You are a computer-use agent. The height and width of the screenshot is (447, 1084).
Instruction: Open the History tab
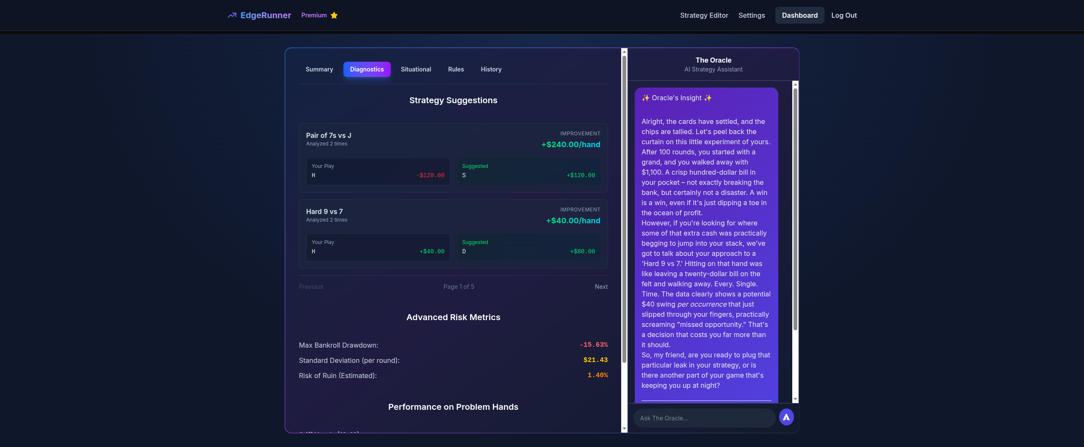point(491,69)
